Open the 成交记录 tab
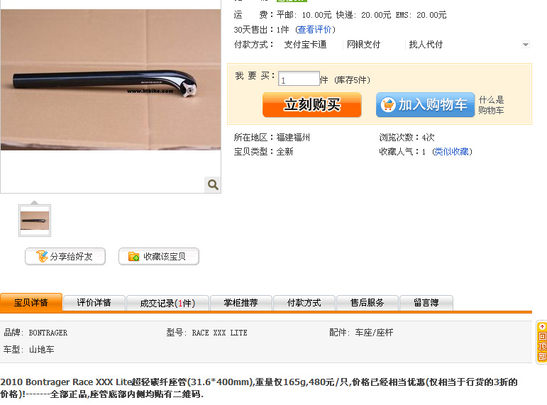The height and width of the screenshot is (405, 547). [x=167, y=303]
